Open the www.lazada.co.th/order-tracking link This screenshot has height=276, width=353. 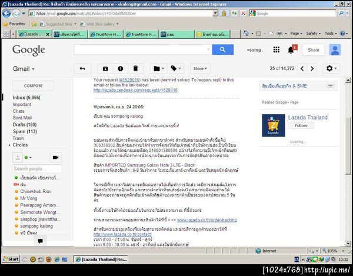point(207,220)
